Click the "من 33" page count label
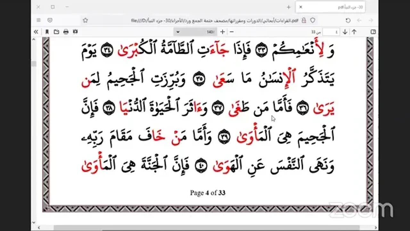Screen dimensions: 410x231 point(316,32)
